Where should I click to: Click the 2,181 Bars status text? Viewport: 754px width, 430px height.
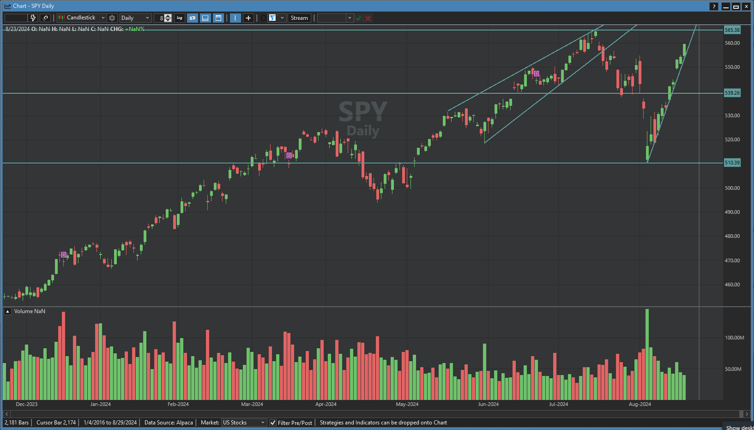17,423
